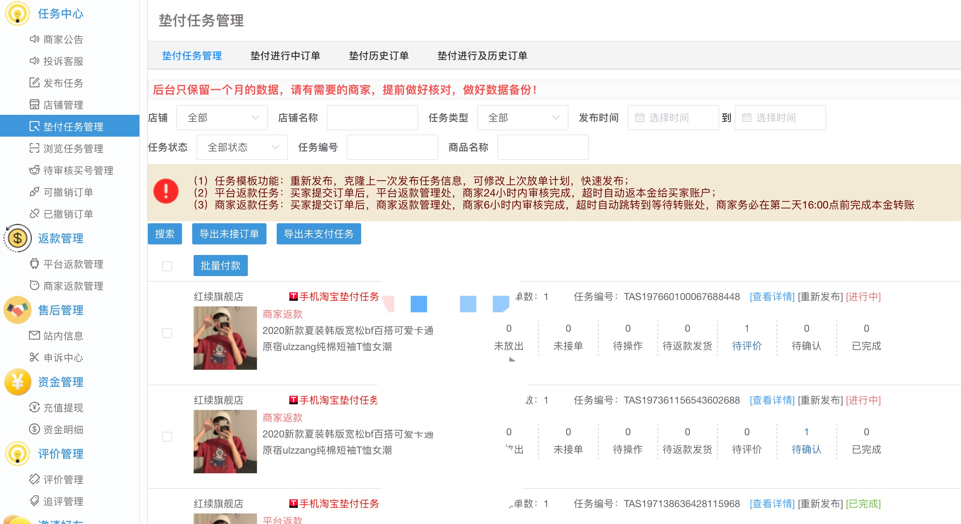Click calendar icon in start time field
The width and height of the screenshot is (961, 524).
click(x=639, y=118)
